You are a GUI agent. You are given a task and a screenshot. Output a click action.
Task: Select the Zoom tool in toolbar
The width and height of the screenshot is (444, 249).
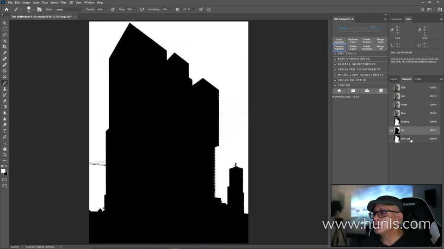click(5, 155)
